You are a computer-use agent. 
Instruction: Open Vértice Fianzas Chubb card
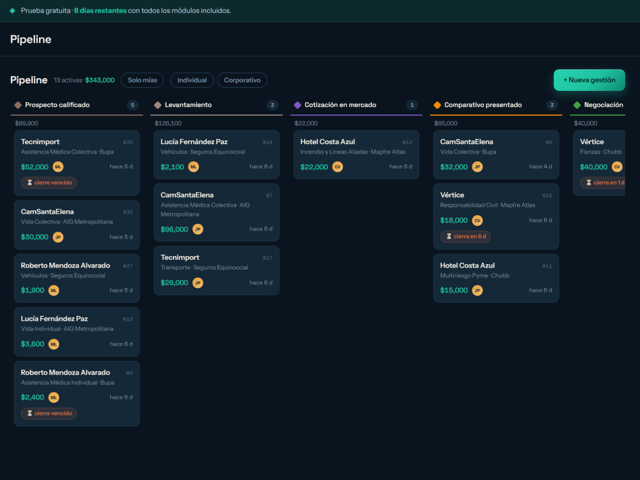(x=599, y=163)
